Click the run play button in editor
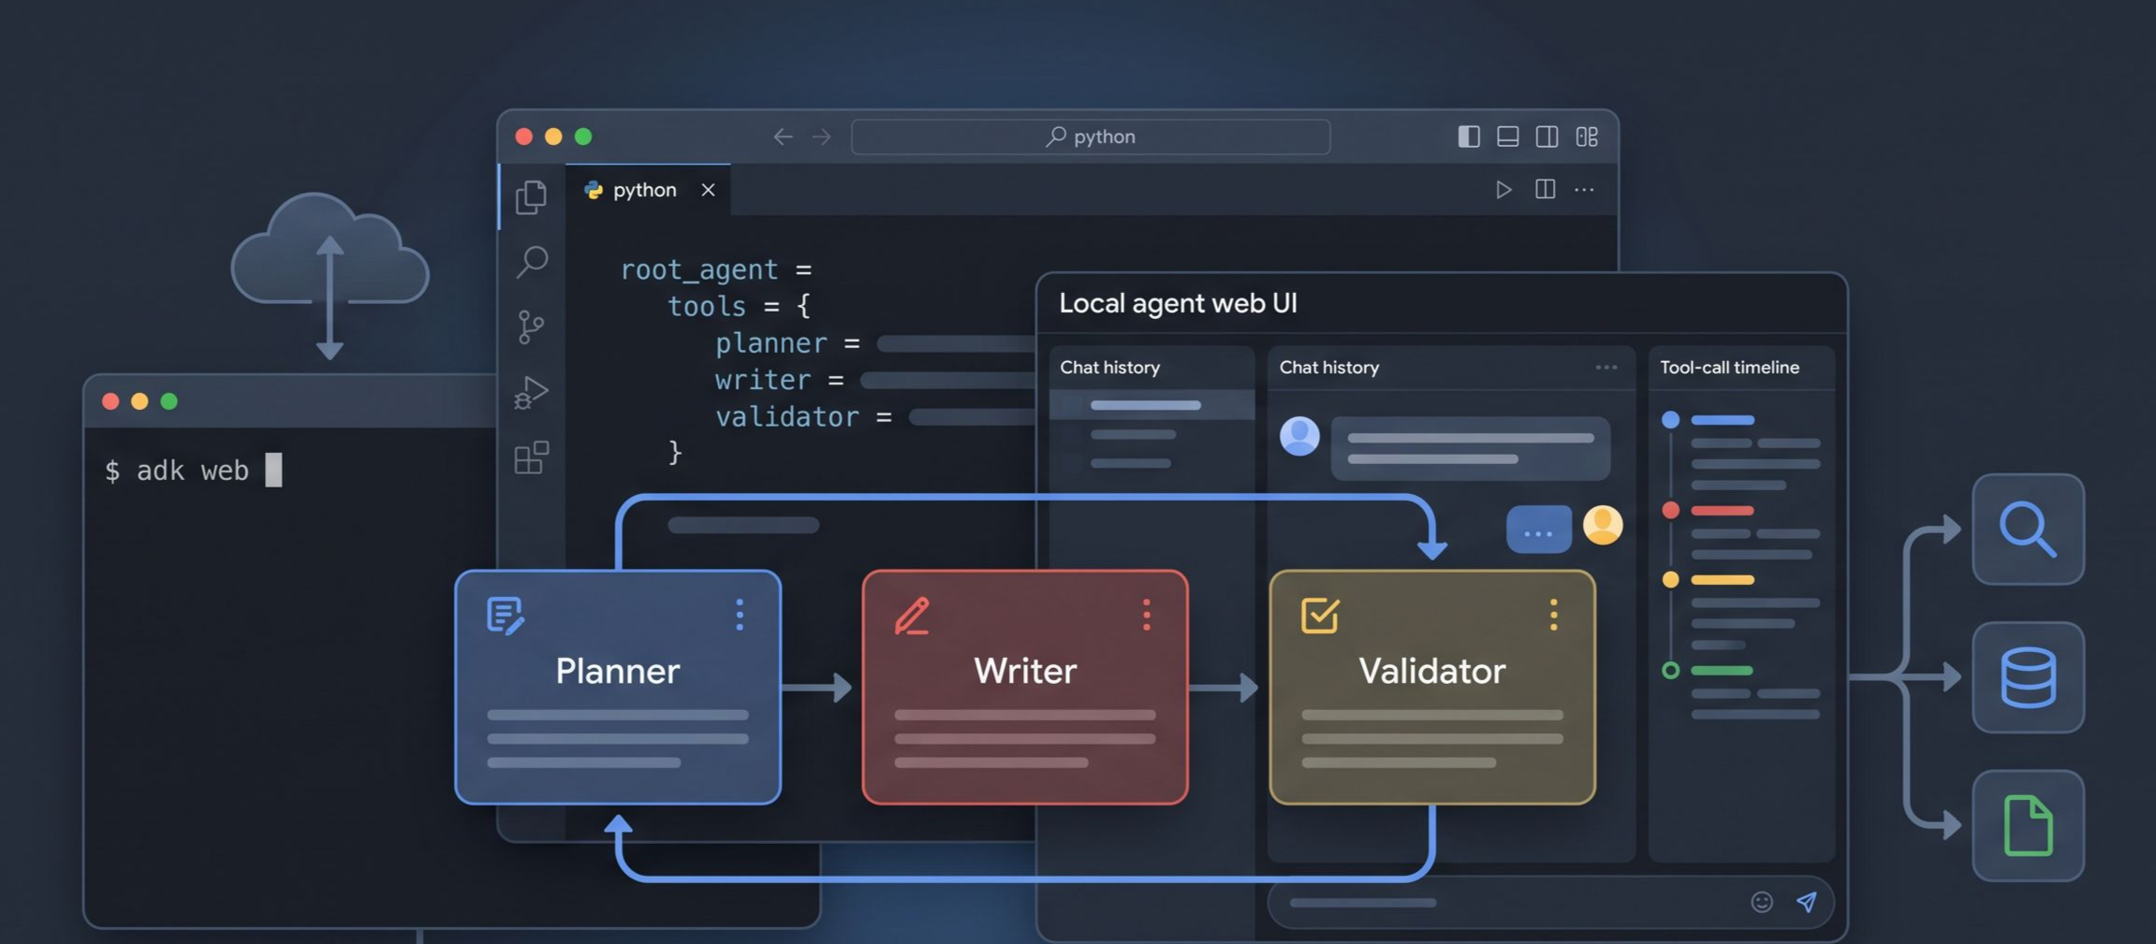This screenshot has height=944, width=2156. (x=1503, y=190)
